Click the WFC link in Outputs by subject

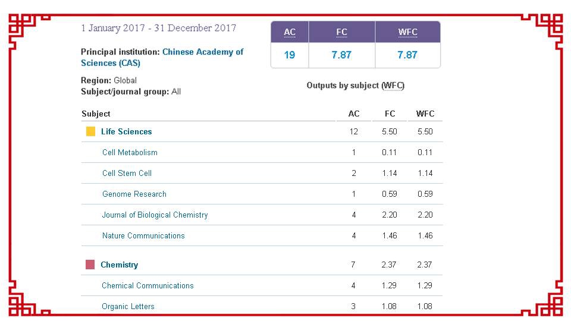pos(393,86)
